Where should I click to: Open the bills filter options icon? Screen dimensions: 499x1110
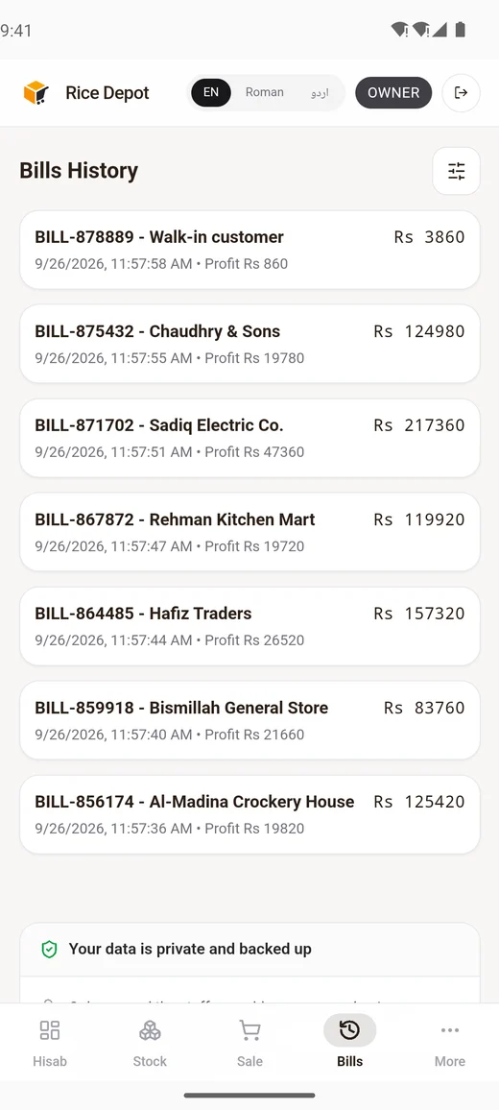point(456,171)
